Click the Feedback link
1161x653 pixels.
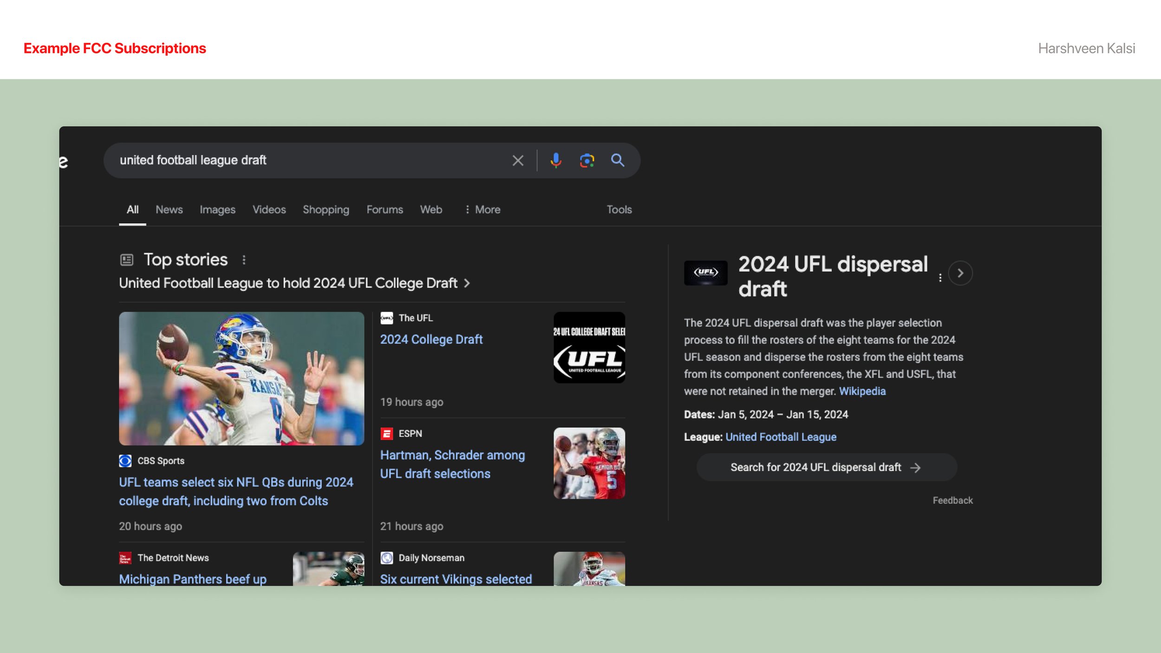click(952, 501)
